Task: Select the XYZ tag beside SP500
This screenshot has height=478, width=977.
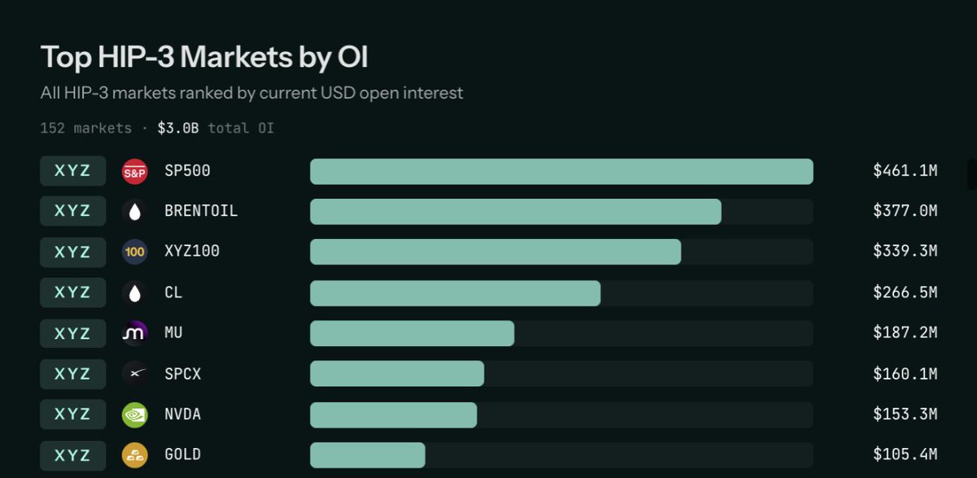Action: pos(73,172)
